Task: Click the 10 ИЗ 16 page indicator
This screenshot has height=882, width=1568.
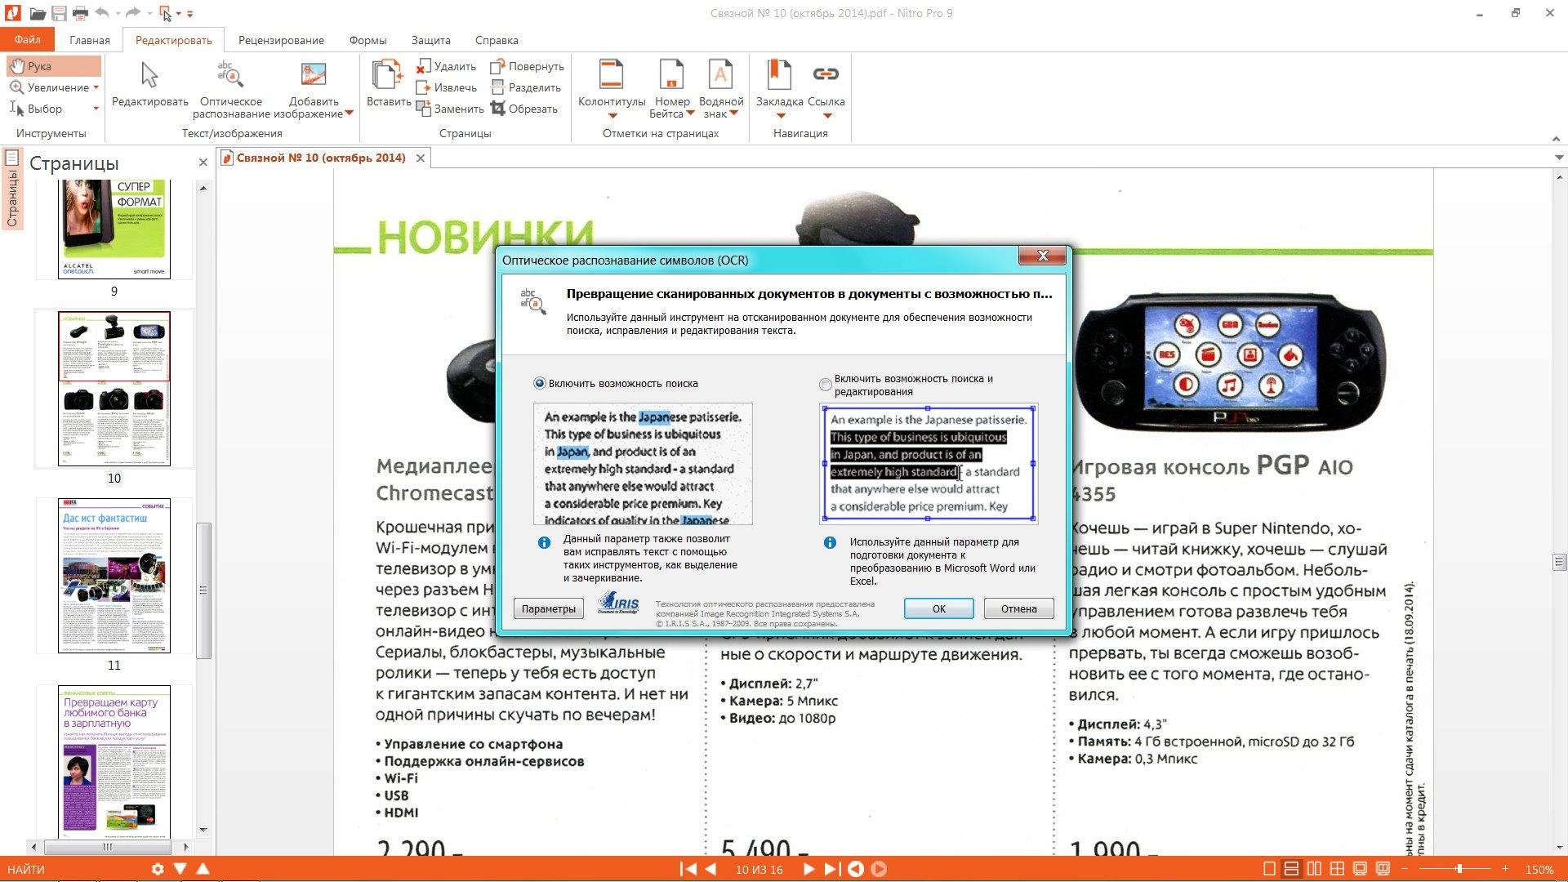Action: (759, 869)
